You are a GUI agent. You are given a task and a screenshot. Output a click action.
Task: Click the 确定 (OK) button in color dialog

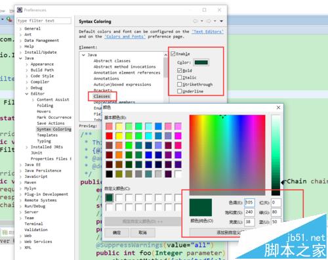(117, 232)
